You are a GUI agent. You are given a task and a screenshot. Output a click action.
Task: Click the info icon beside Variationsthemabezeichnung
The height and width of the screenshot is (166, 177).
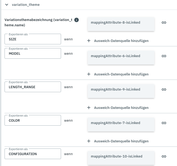(77, 20)
